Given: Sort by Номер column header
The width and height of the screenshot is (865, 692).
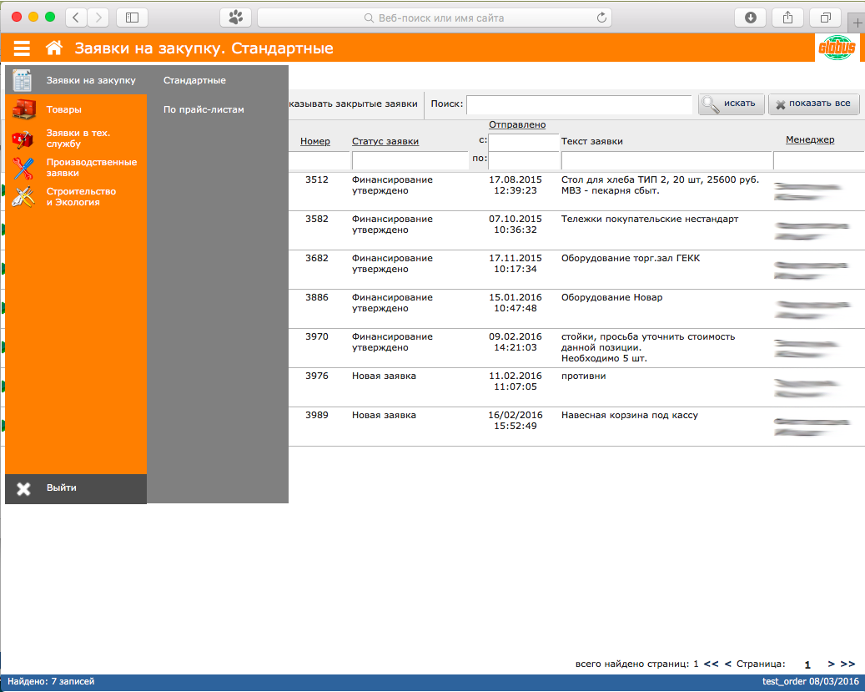Looking at the screenshot, I should coord(315,141).
